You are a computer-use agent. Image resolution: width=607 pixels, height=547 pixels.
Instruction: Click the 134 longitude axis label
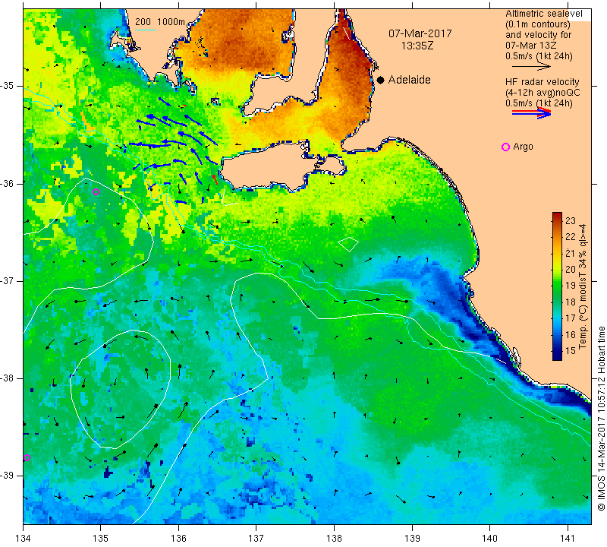click(x=24, y=539)
